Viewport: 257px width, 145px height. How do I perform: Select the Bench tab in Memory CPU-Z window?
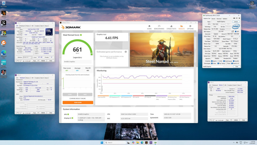235,85
